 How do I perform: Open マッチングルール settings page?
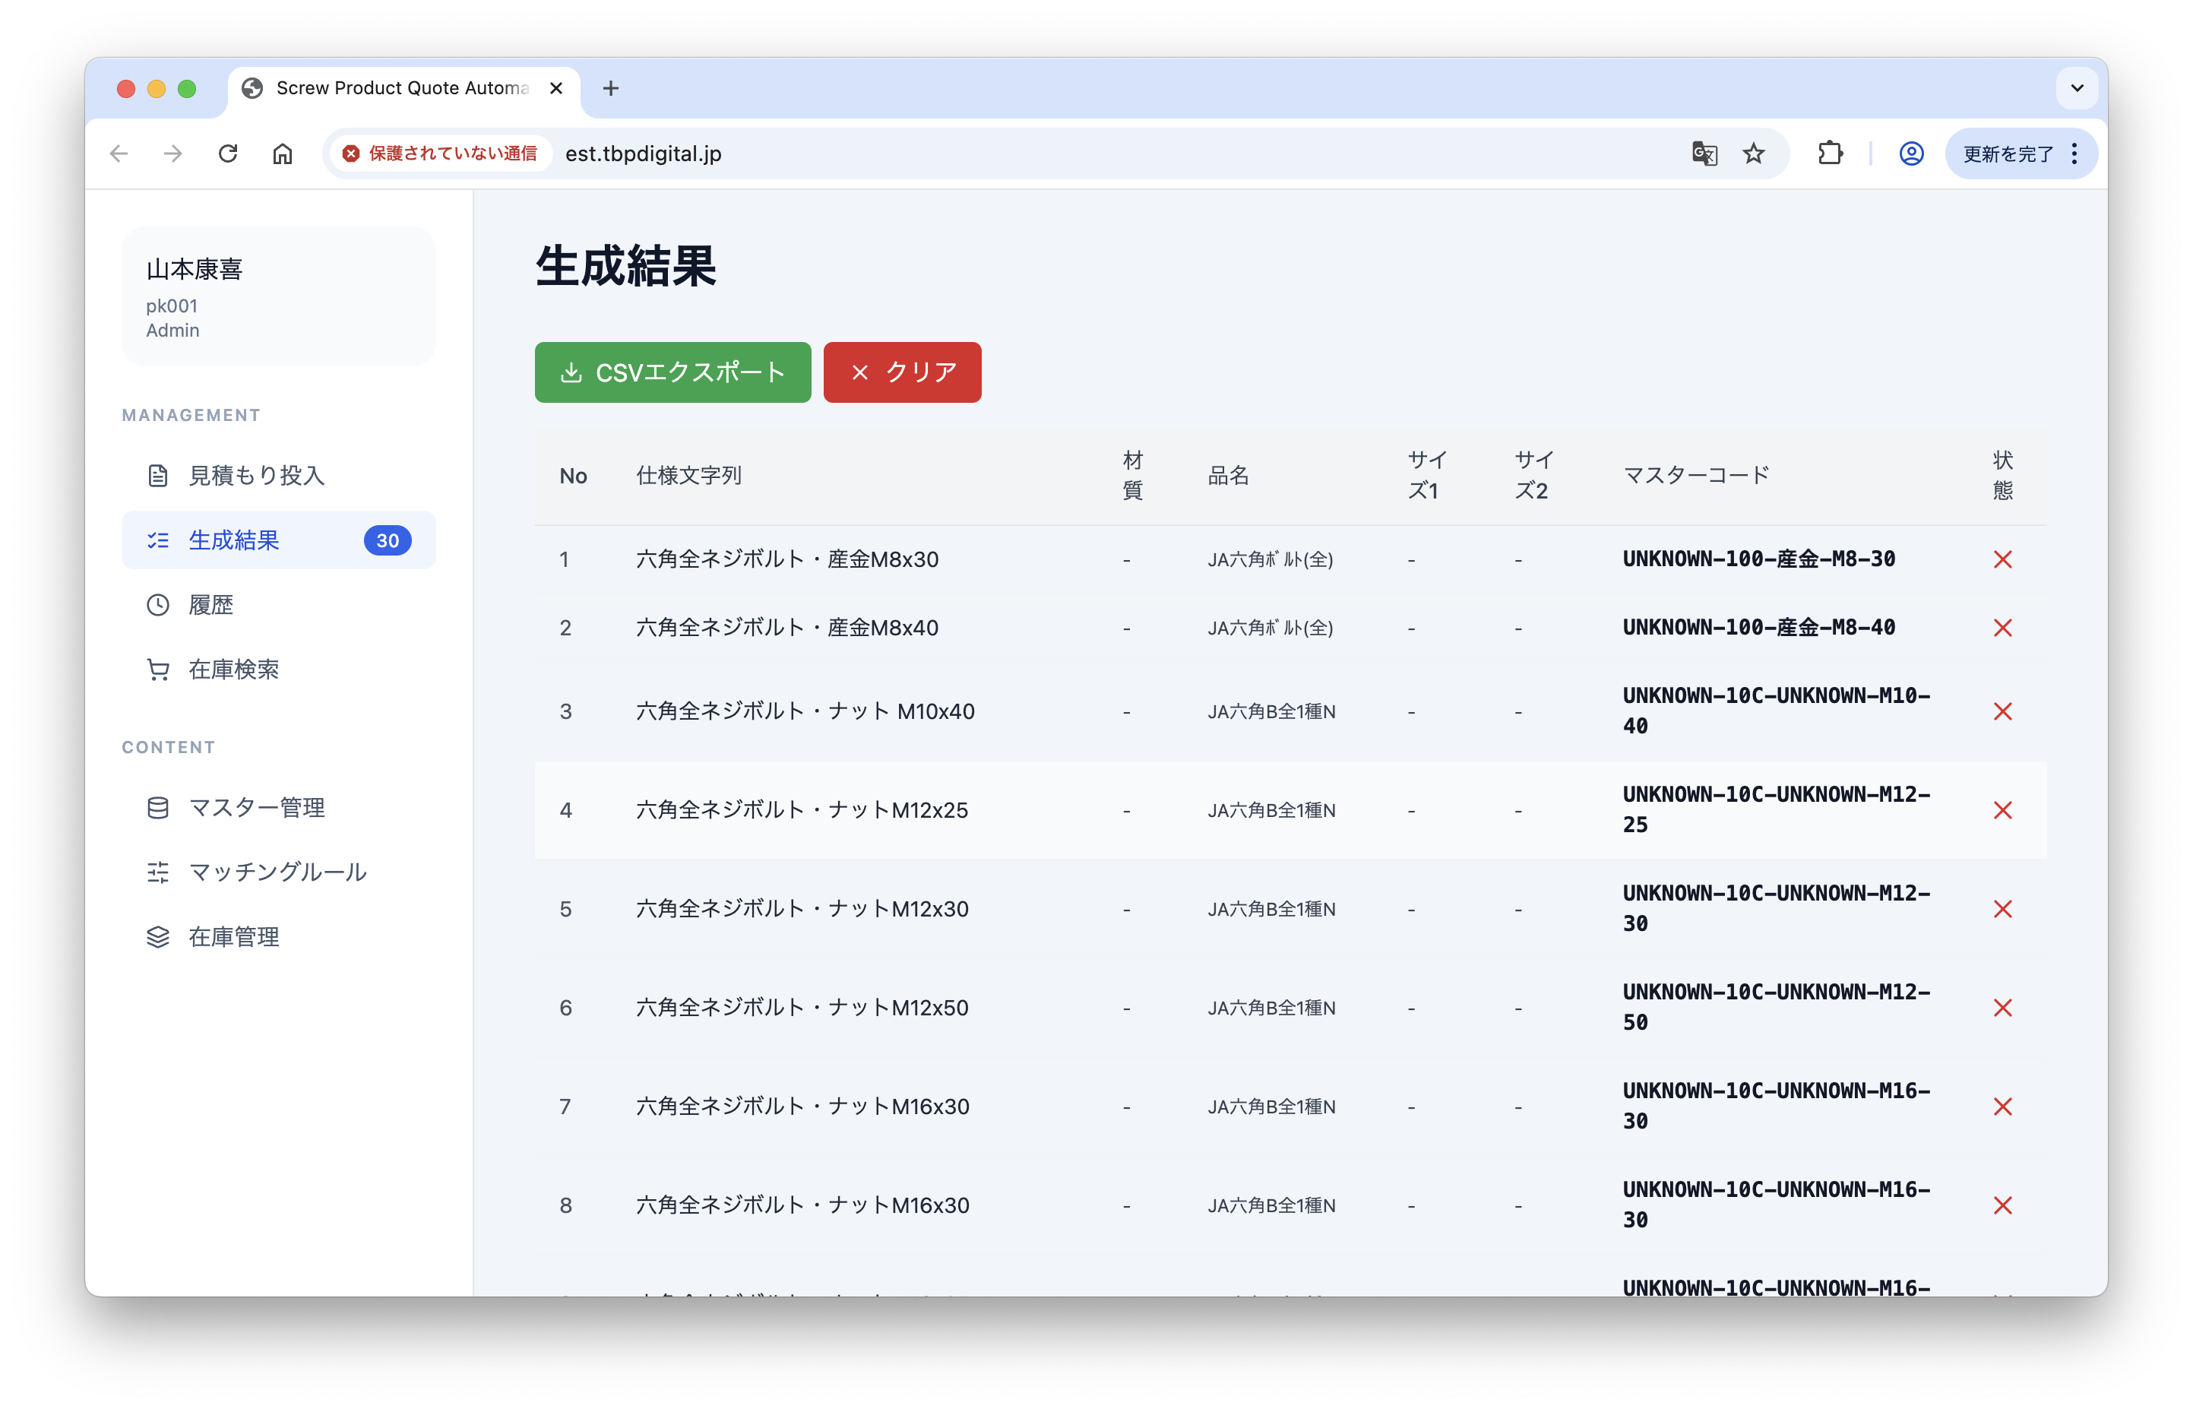[x=277, y=872]
